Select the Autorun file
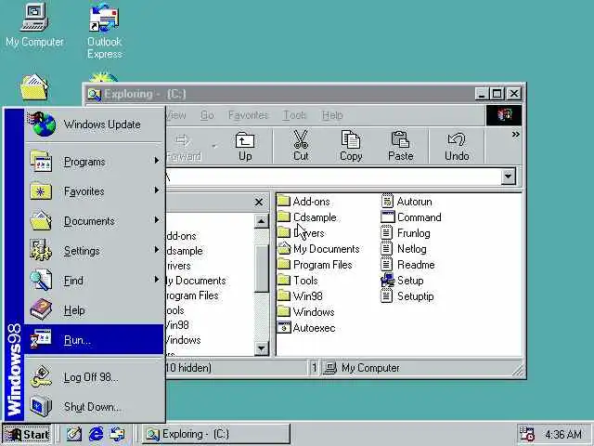The height and width of the screenshot is (446, 594). [x=407, y=202]
